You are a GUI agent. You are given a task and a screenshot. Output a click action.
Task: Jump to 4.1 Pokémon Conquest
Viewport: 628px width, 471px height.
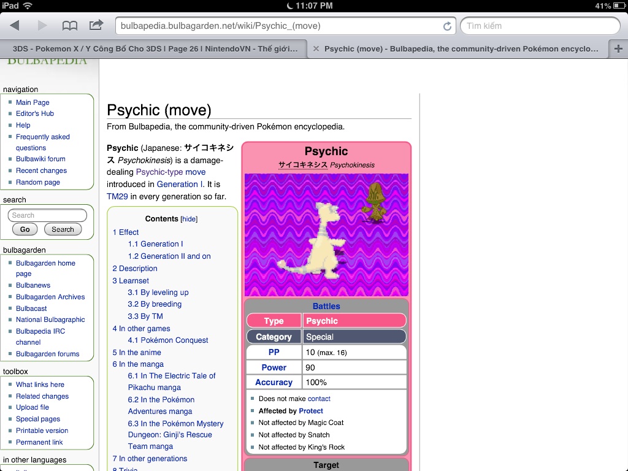[x=168, y=340]
